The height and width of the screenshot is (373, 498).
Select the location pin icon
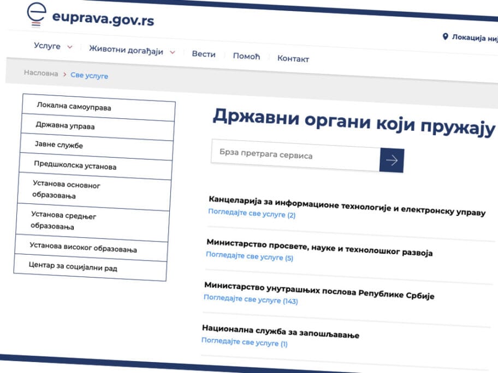446,37
